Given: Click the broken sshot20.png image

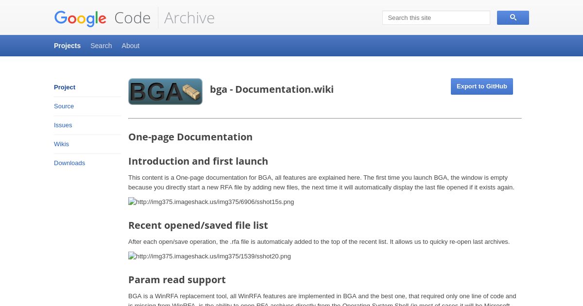Looking at the screenshot, I should [209, 256].
